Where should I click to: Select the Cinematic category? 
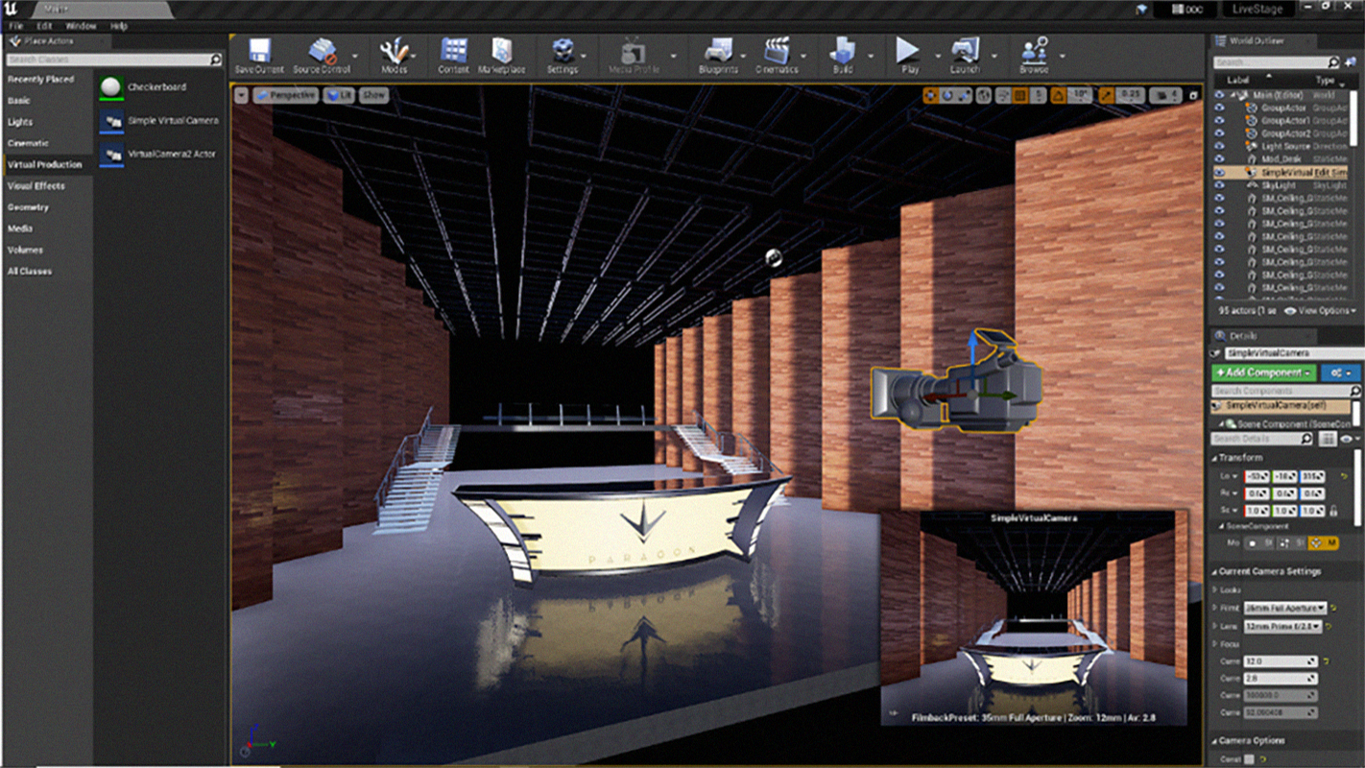[x=46, y=143]
